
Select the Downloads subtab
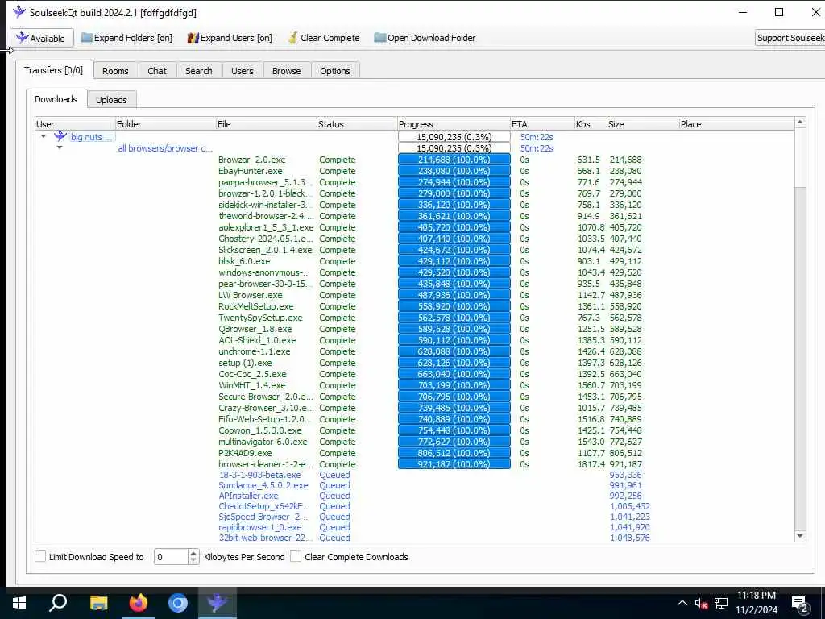click(56, 99)
